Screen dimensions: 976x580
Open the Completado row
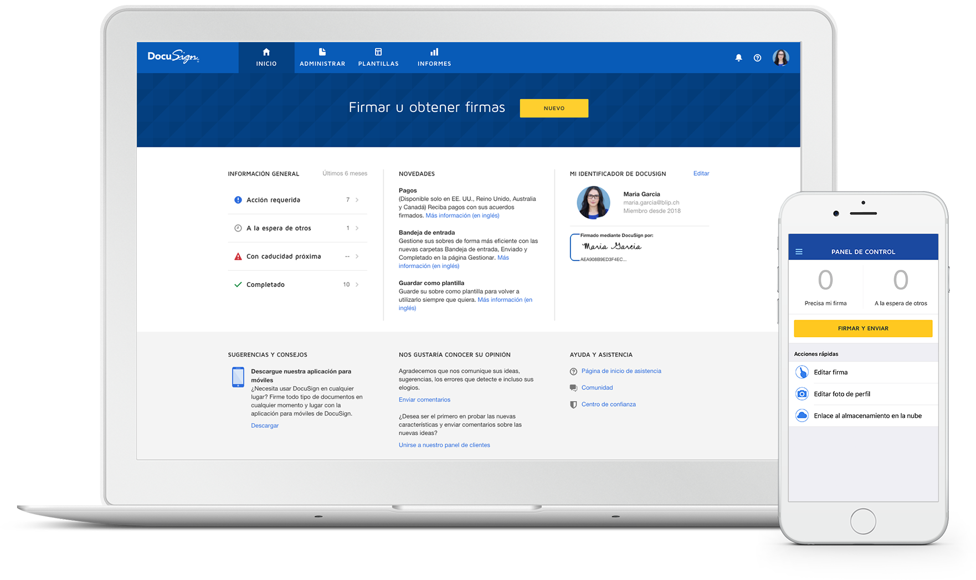pyautogui.click(x=297, y=285)
